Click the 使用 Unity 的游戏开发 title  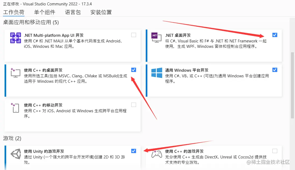[x=44, y=151]
